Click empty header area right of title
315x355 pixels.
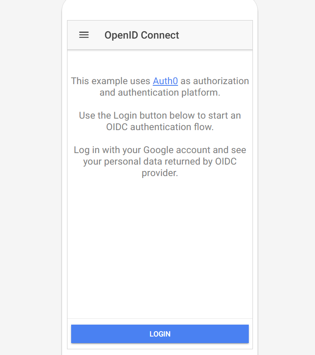pyautogui.click(x=218, y=35)
